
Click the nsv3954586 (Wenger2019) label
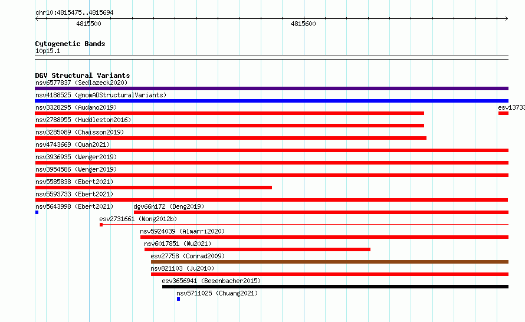coord(76,169)
